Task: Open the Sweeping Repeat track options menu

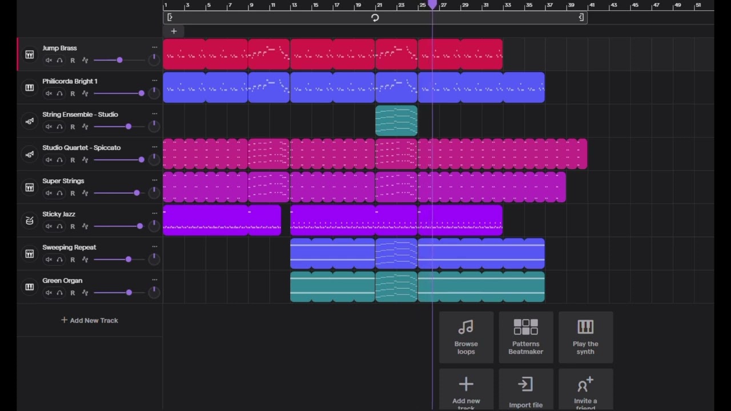Action: [x=154, y=247]
